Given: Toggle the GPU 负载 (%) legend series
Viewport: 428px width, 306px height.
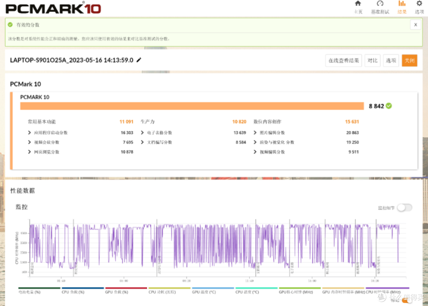Looking at the screenshot, I should point(126,291).
